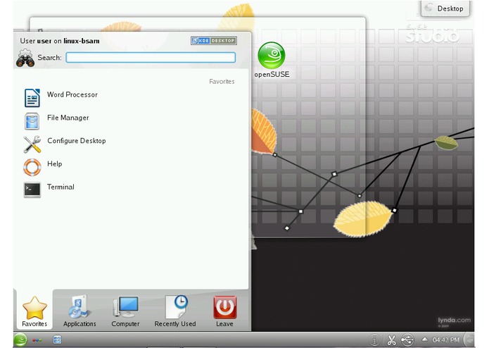This screenshot has width=489, height=348.
Task: Click the green openSUSE launcher button
Action: (x=20, y=340)
